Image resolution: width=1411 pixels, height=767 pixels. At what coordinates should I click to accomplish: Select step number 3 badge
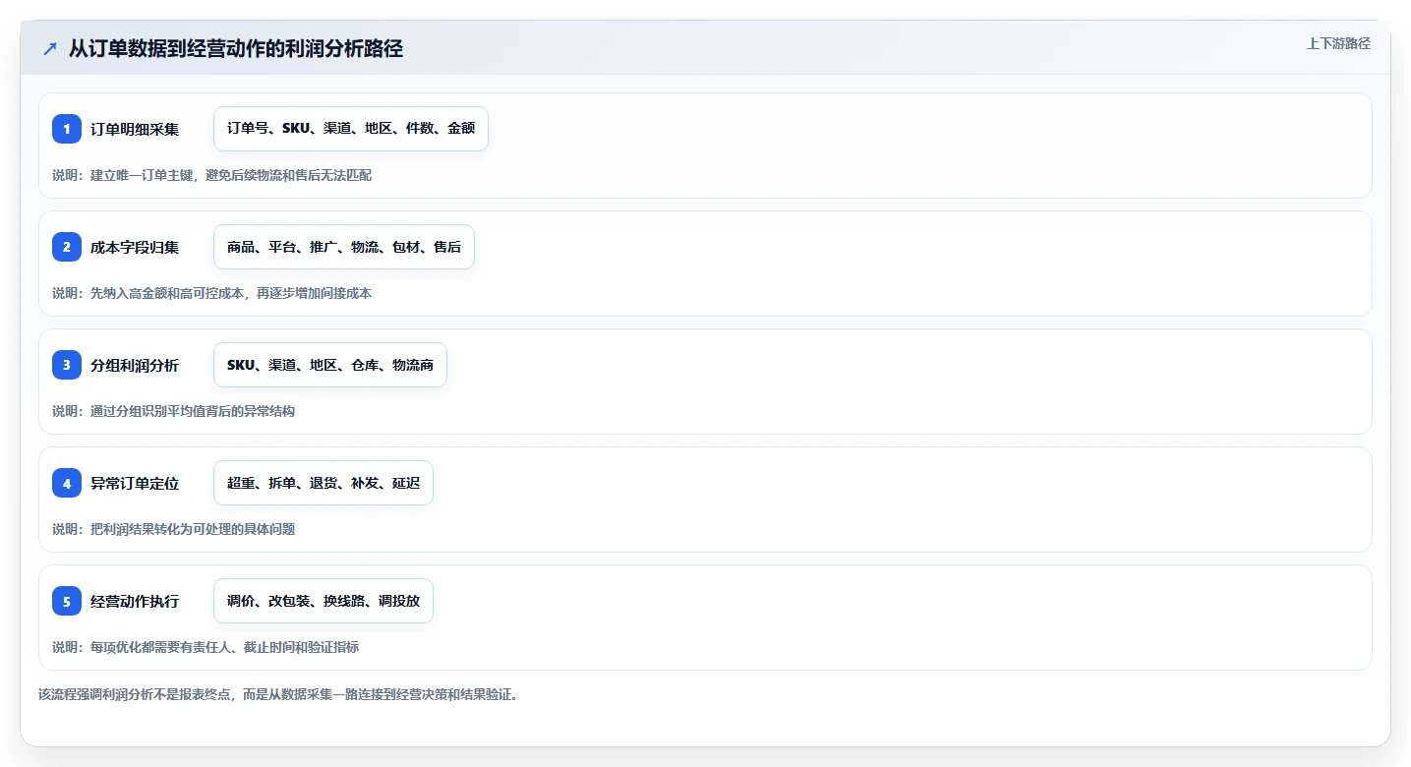point(67,365)
